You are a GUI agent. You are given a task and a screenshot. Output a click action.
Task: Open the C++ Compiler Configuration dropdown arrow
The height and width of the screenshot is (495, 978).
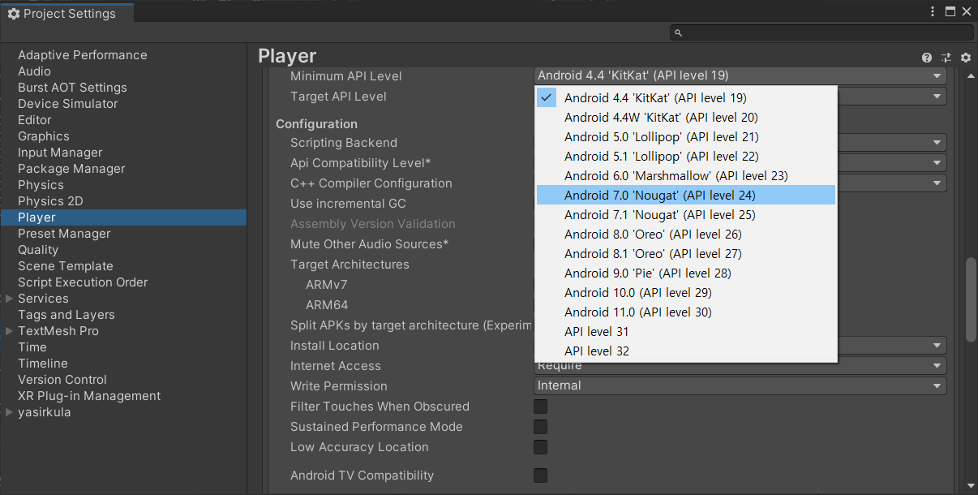pos(937,183)
